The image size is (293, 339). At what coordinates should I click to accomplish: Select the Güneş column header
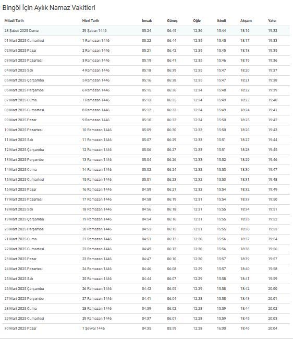[172, 21]
